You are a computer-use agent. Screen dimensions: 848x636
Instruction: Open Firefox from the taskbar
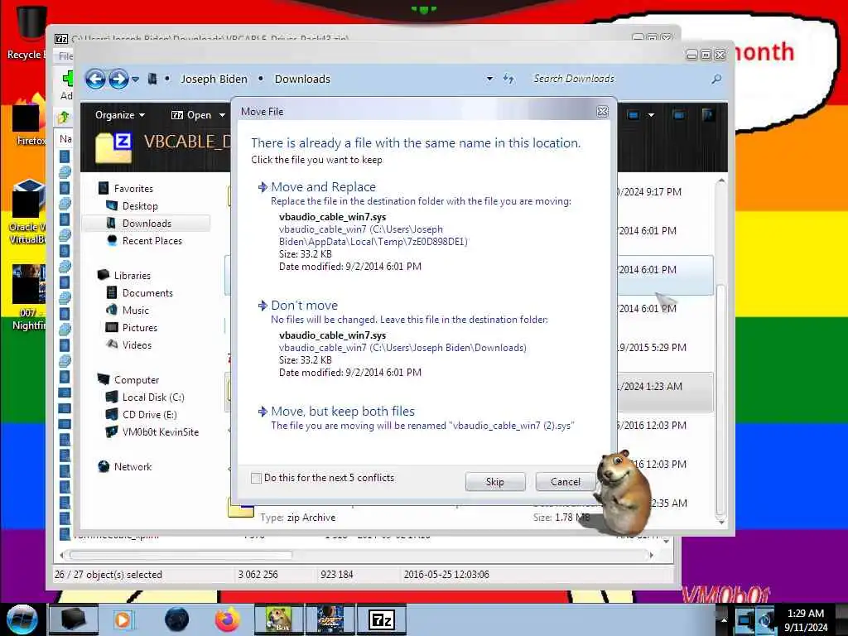[228, 619]
